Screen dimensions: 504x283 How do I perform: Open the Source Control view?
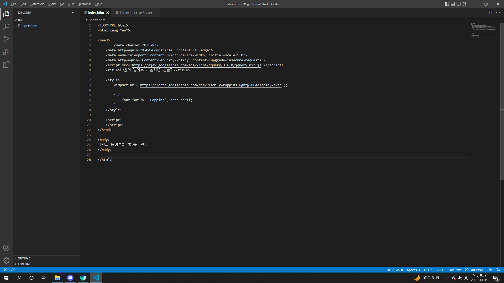[x=6, y=39]
